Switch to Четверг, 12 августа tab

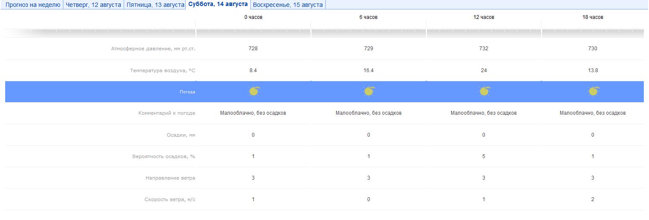94,5
